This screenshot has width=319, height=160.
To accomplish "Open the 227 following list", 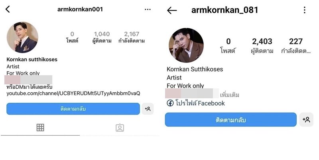I will [x=296, y=46].
